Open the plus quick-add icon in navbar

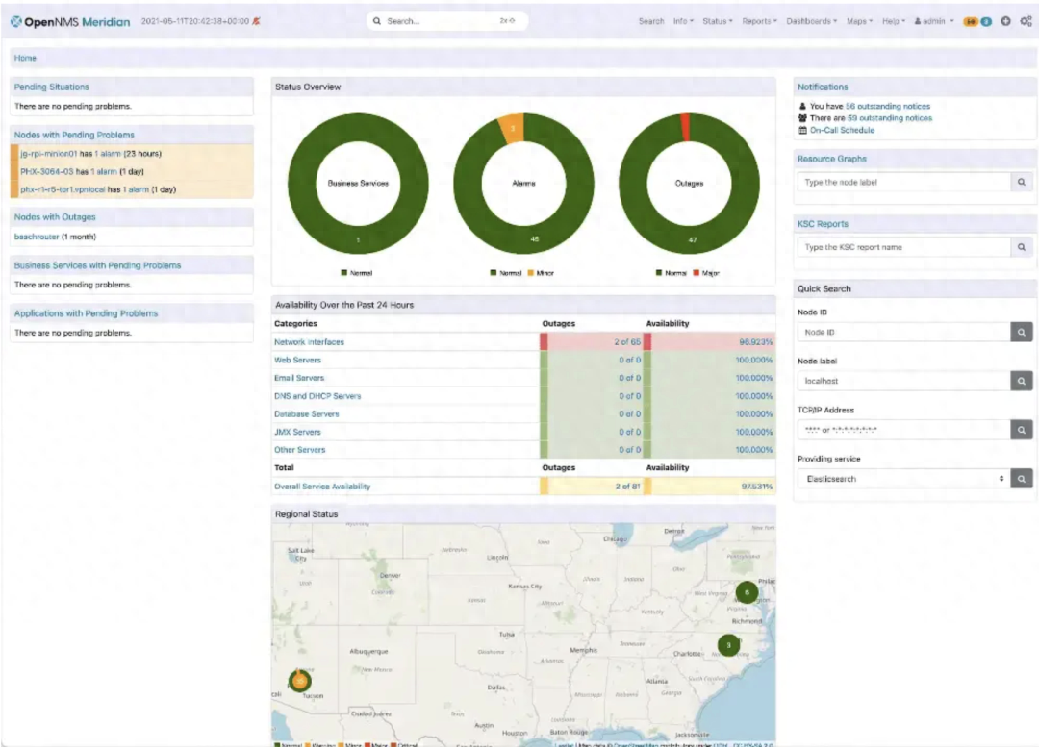point(1005,21)
